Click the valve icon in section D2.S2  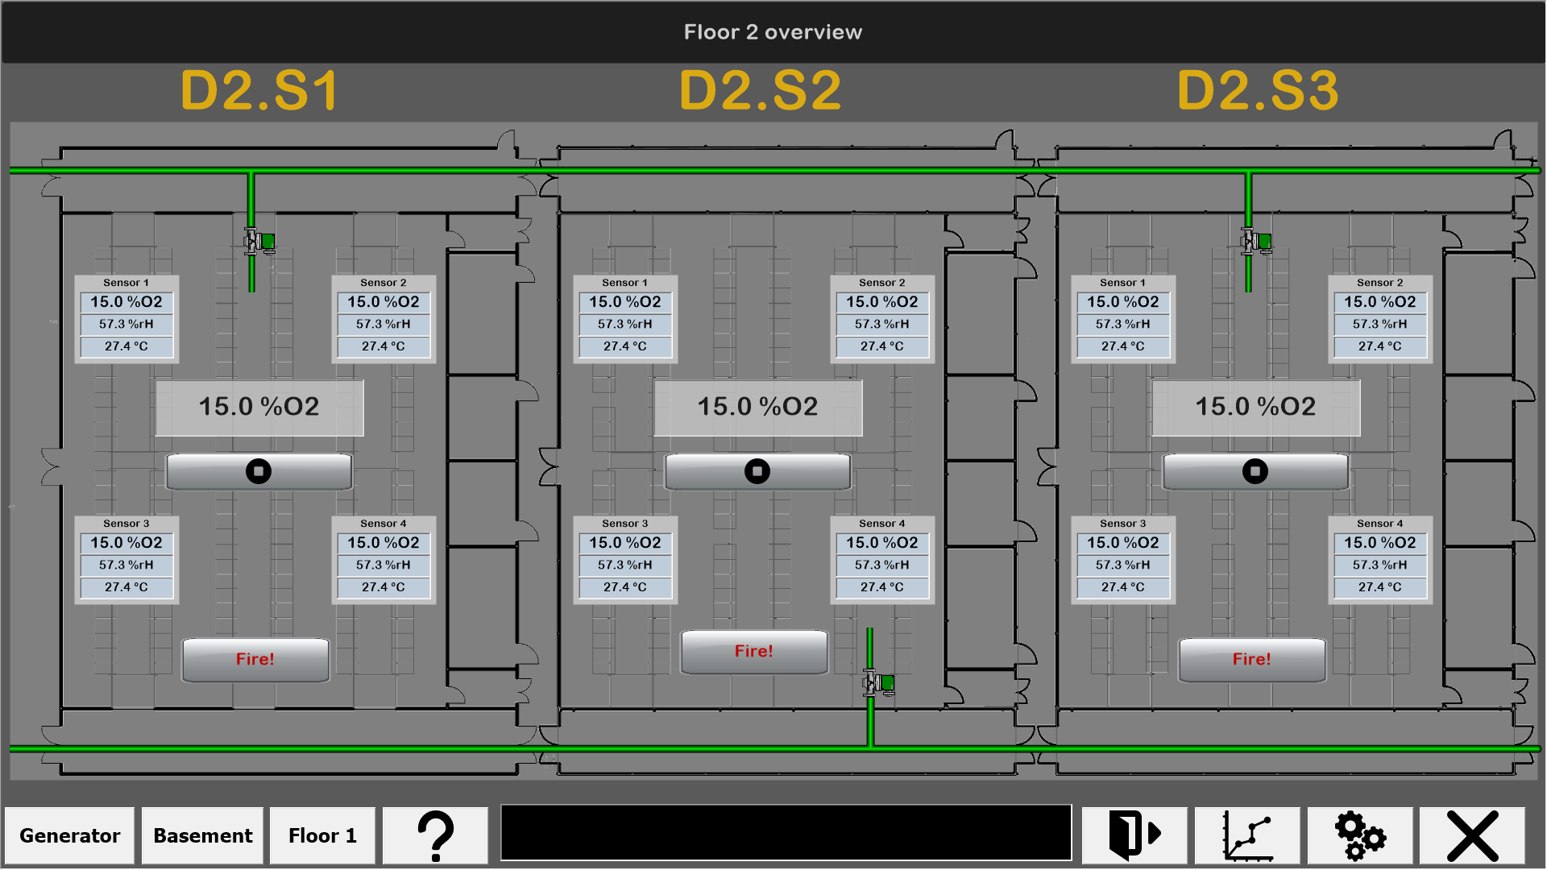(x=878, y=683)
